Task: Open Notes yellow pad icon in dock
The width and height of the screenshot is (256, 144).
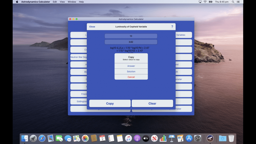Action: [x=120, y=138]
